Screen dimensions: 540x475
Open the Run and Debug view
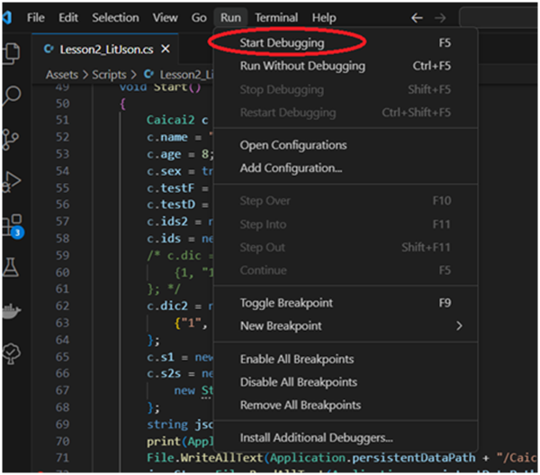12,181
